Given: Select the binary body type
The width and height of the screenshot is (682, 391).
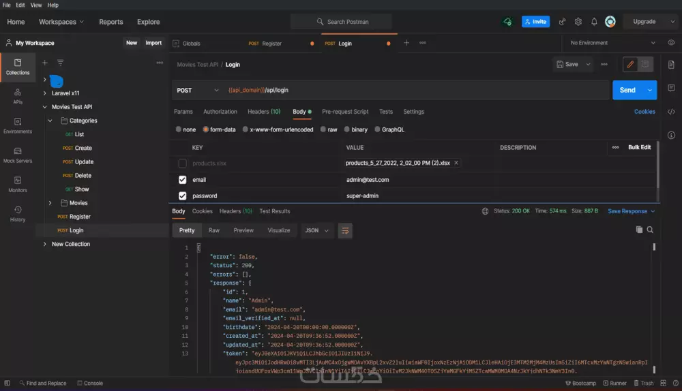Looking at the screenshot, I should [346, 129].
